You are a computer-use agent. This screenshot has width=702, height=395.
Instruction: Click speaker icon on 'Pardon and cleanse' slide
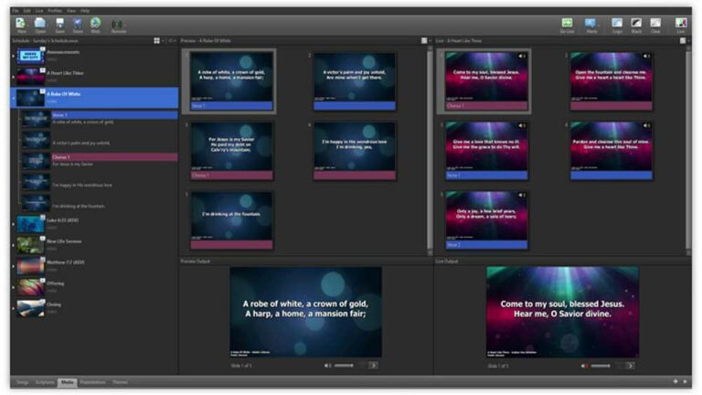click(647, 126)
